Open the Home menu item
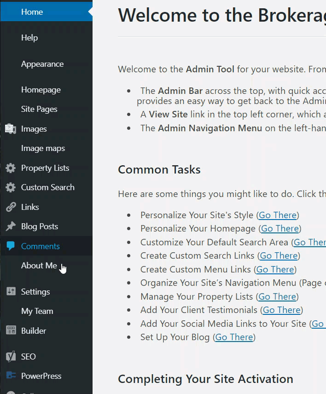 pyautogui.click(x=32, y=12)
